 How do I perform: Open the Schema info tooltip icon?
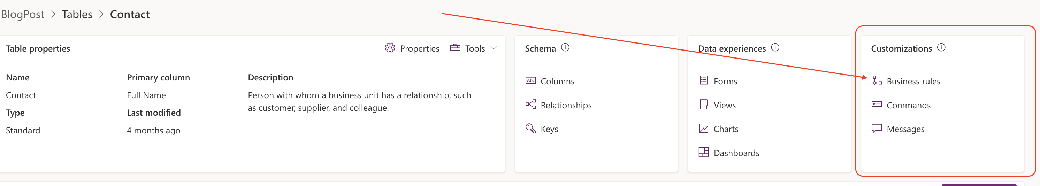(565, 48)
